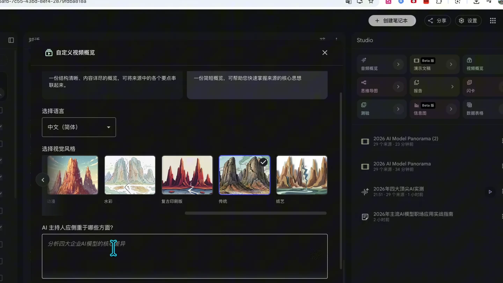Expand the 演示文稿 chevron arrow
This screenshot has height=283, width=503.
point(451,64)
